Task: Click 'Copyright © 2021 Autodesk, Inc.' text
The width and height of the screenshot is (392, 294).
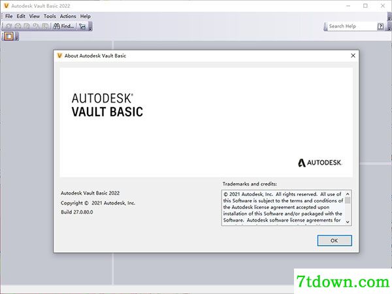Action: pos(98,203)
